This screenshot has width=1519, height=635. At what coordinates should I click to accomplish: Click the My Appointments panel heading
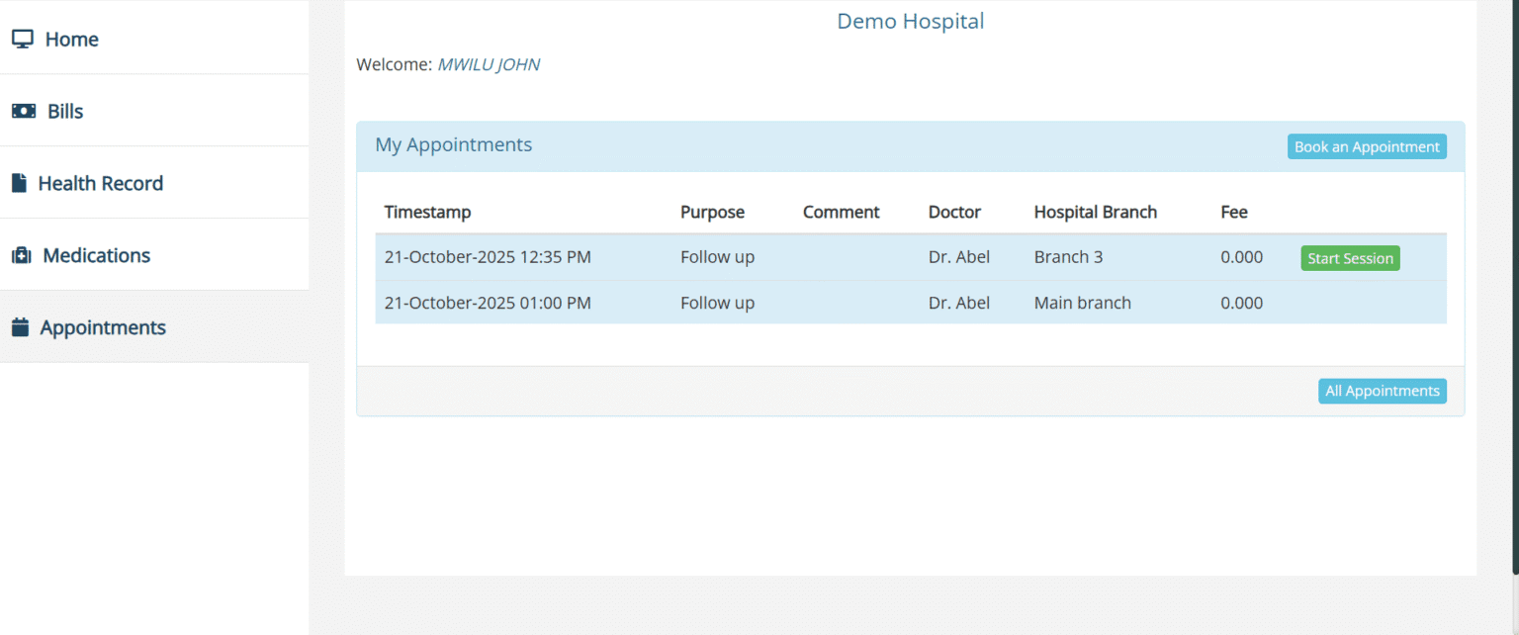[x=453, y=145]
